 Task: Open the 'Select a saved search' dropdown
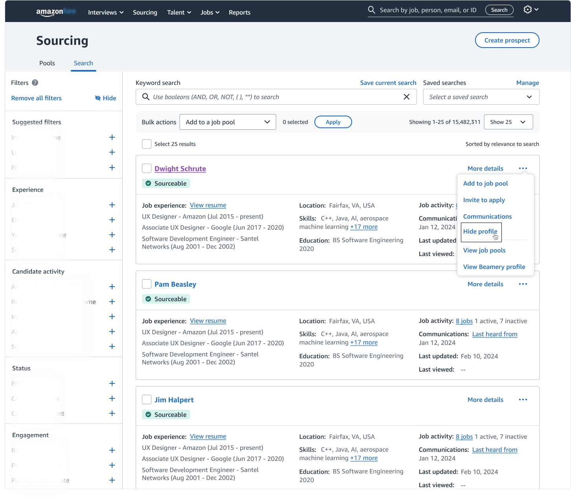481,97
